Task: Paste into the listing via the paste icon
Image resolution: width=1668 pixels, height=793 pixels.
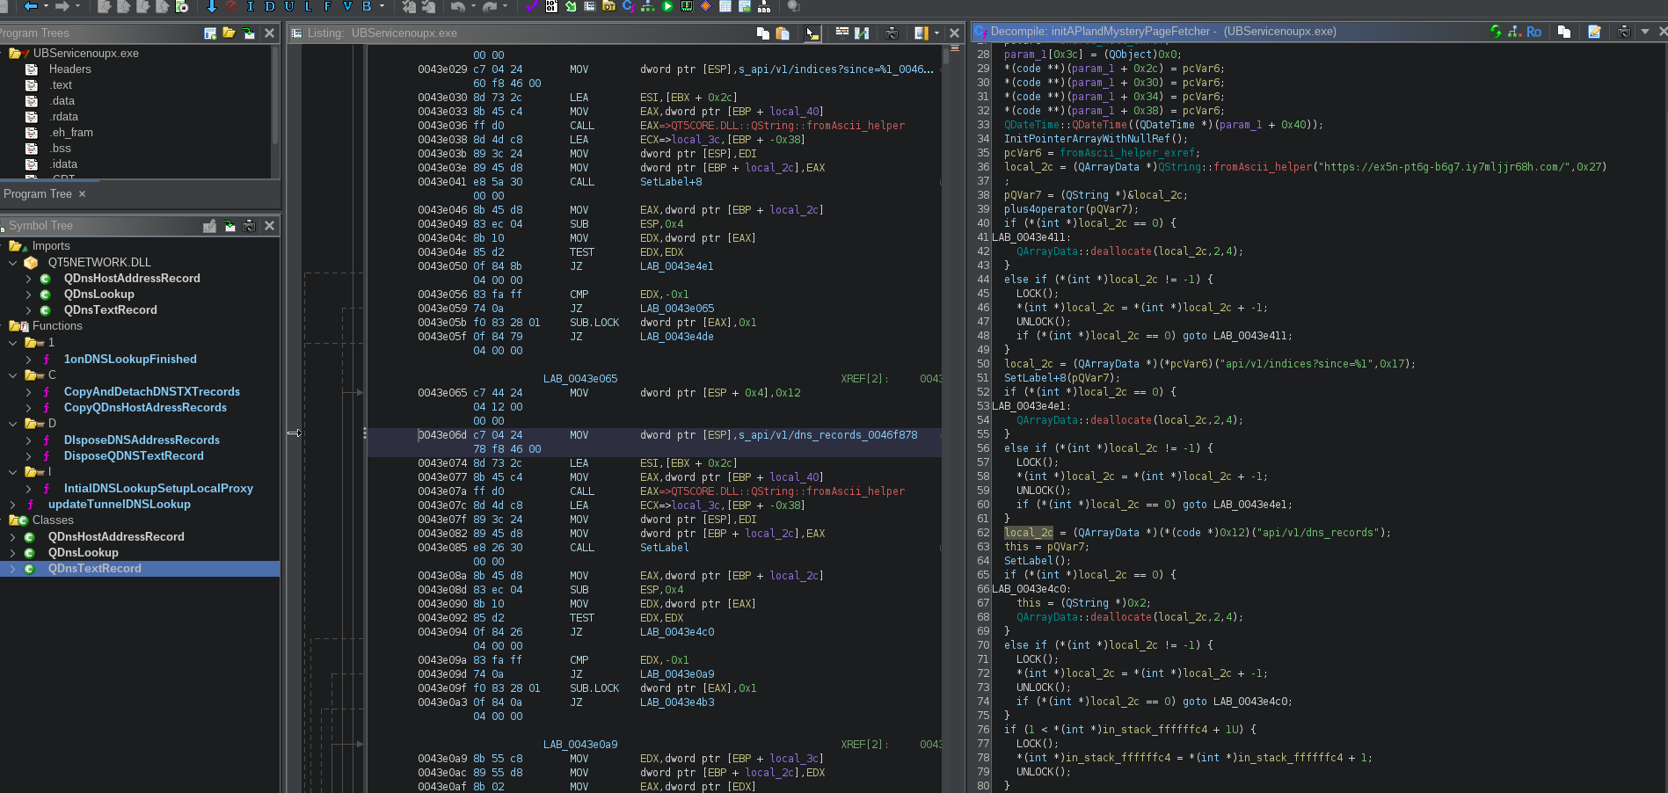Action: point(783,32)
